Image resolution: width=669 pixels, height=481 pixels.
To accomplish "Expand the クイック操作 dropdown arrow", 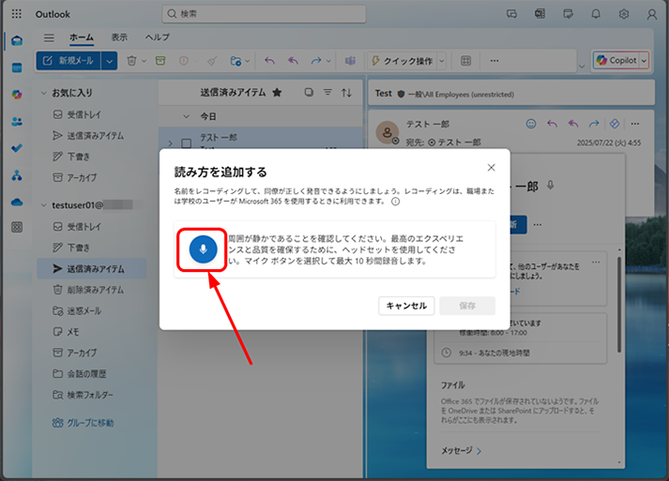I will [x=442, y=61].
